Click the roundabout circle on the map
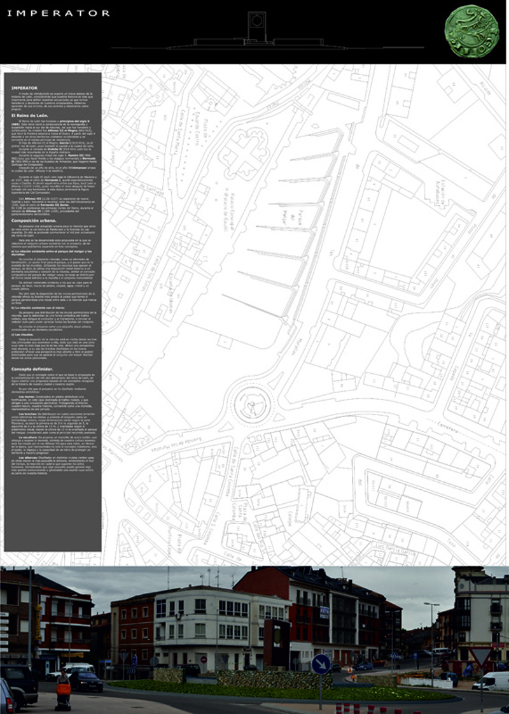The image size is (509, 714). coord(253,403)
